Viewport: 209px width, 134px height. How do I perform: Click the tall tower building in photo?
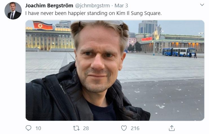click(x=148, y=27)
